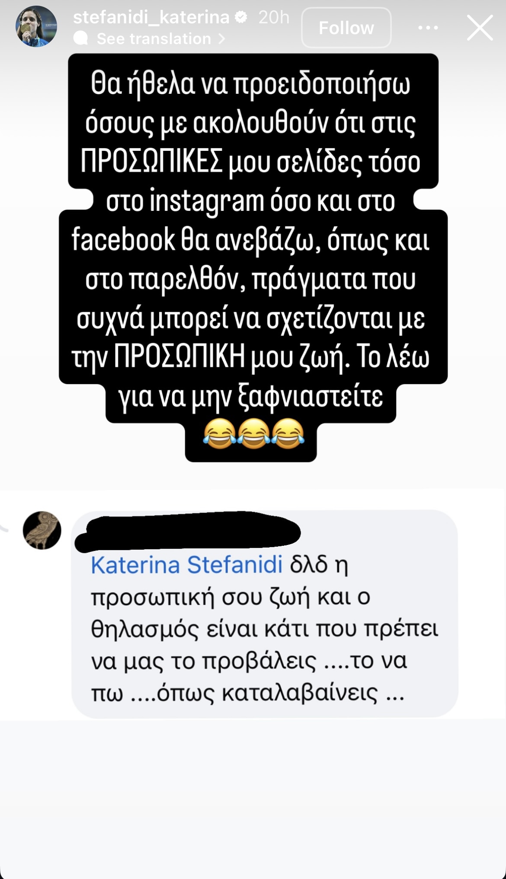
Task: Open the blue Katerina Stefanidi mention
Action: pyautogui.click(x=187, y=564)
